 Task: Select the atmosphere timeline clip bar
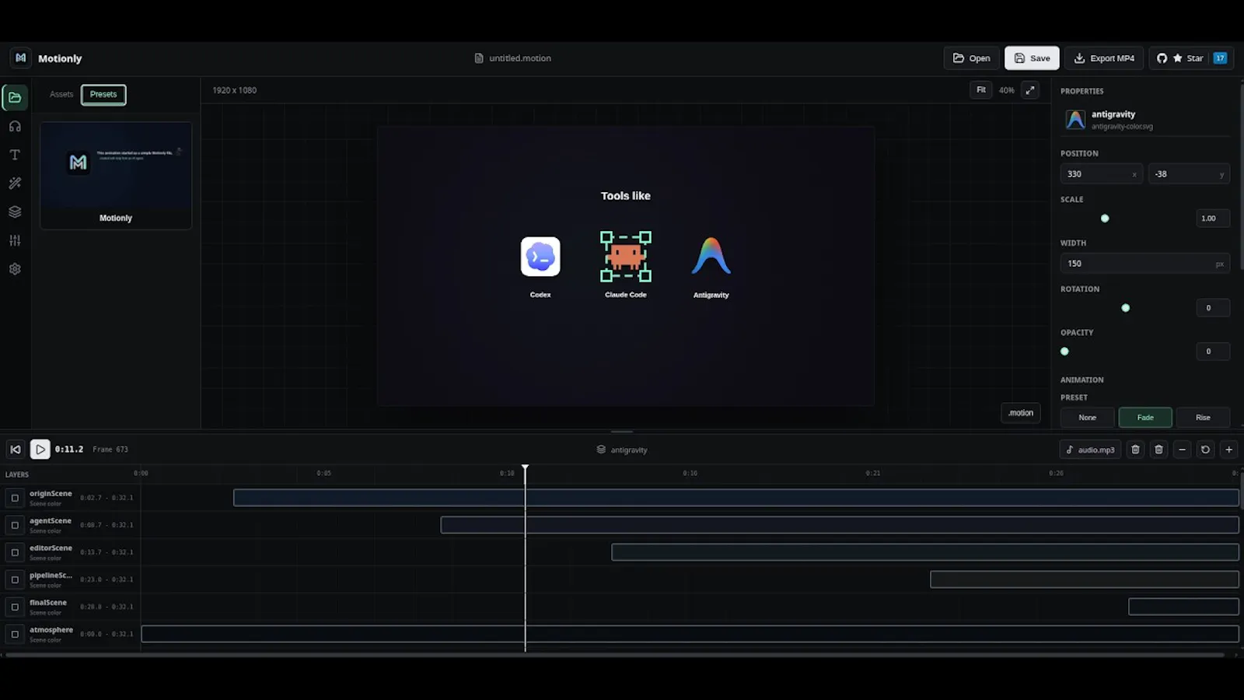[690, 634]
